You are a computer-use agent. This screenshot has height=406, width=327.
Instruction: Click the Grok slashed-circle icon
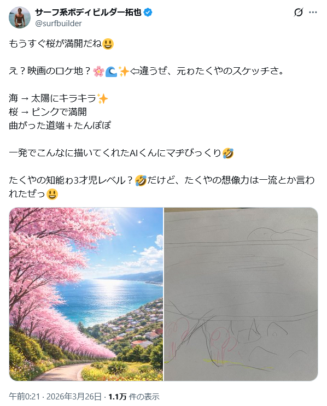[x=298, y=12]
